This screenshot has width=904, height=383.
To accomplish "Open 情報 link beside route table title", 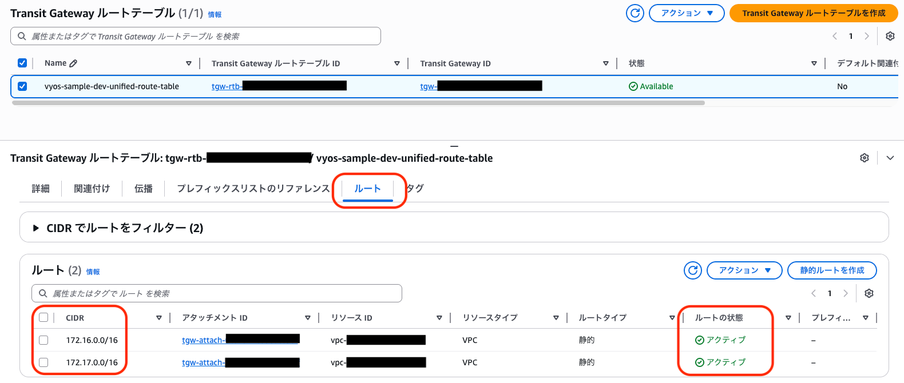I will 215,15.
